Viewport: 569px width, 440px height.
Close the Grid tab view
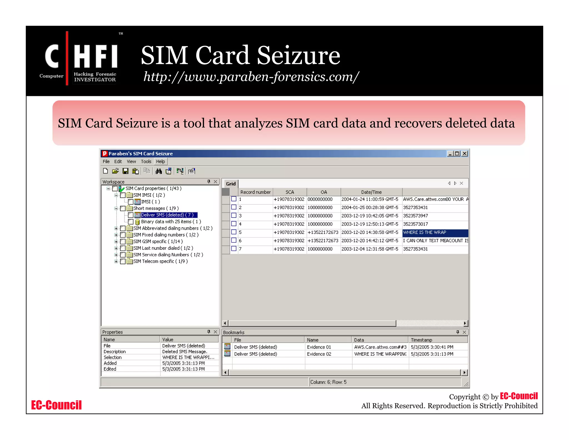pyautogui.click(x=461, y=183)
